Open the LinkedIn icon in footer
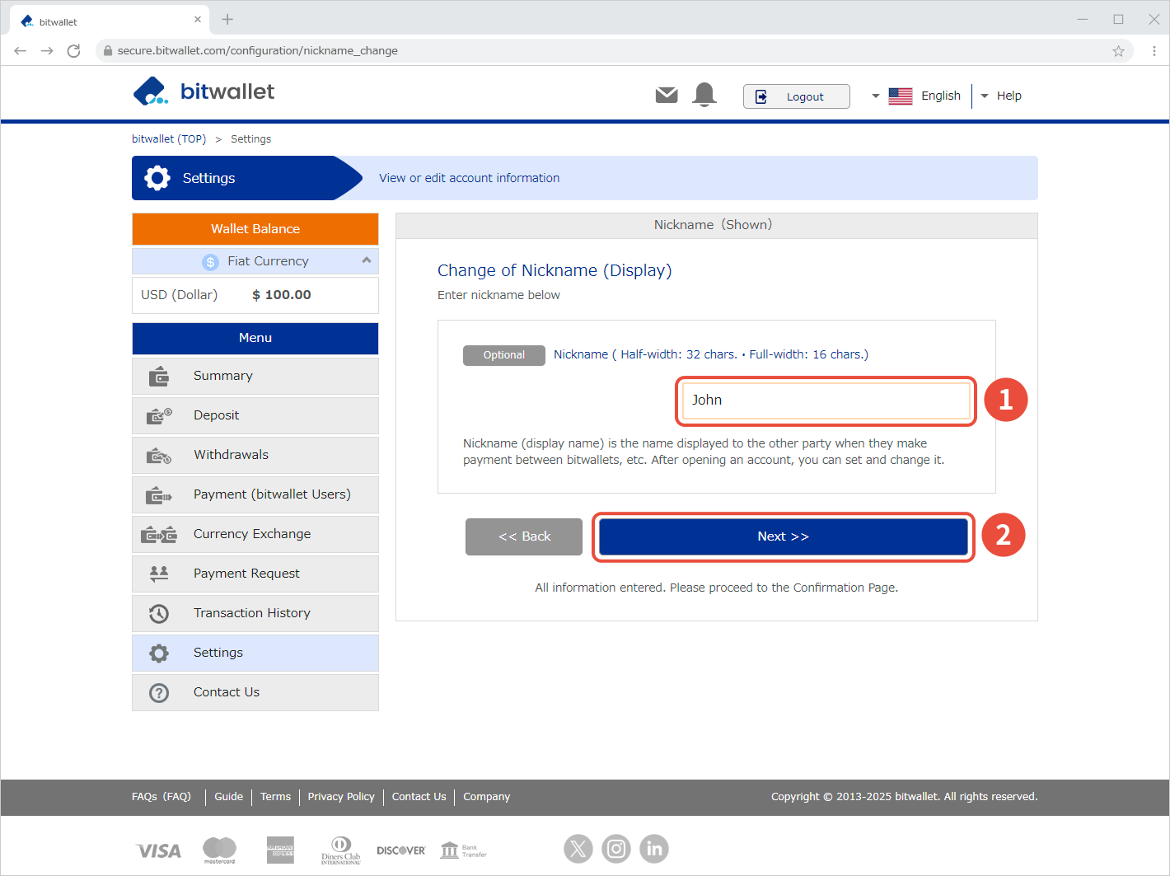 click(654, 848)
